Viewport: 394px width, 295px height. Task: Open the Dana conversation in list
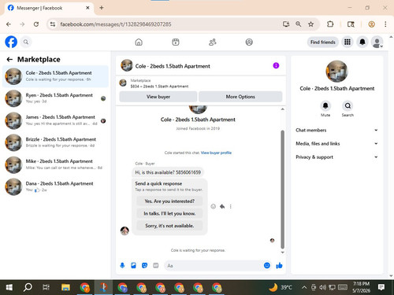click(x=55, y=186)
